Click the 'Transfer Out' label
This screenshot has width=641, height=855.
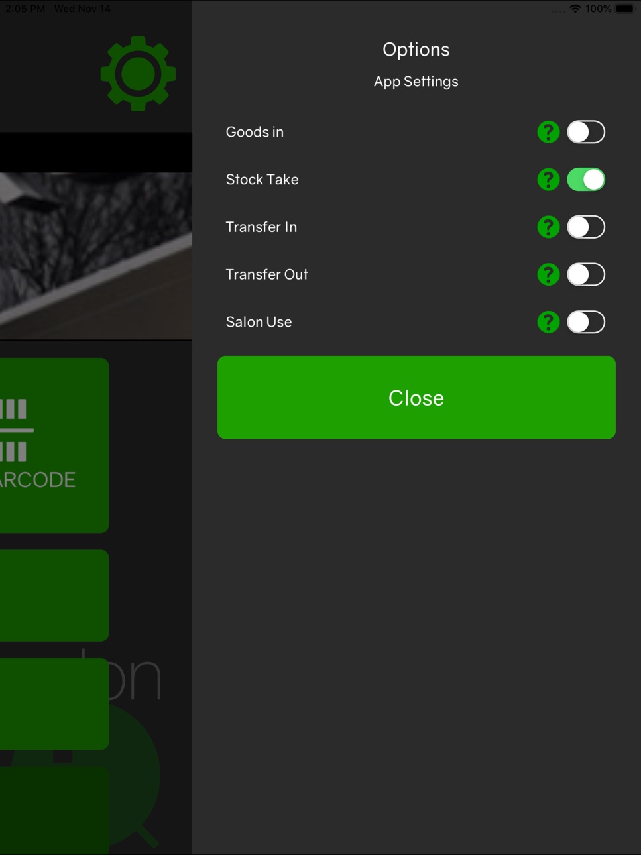266,274
